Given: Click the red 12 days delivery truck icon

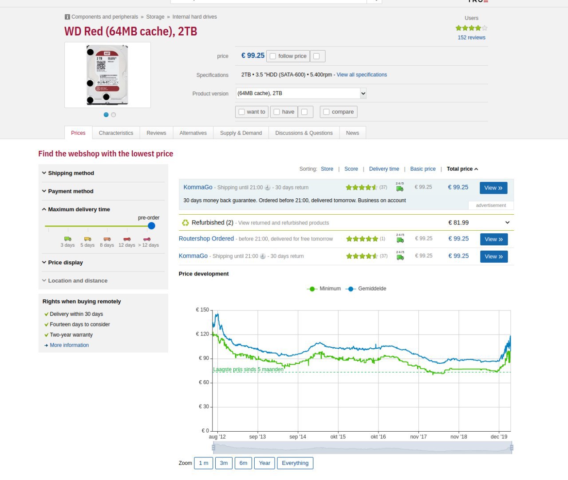Looking at the screenshot, I should 127,239.
